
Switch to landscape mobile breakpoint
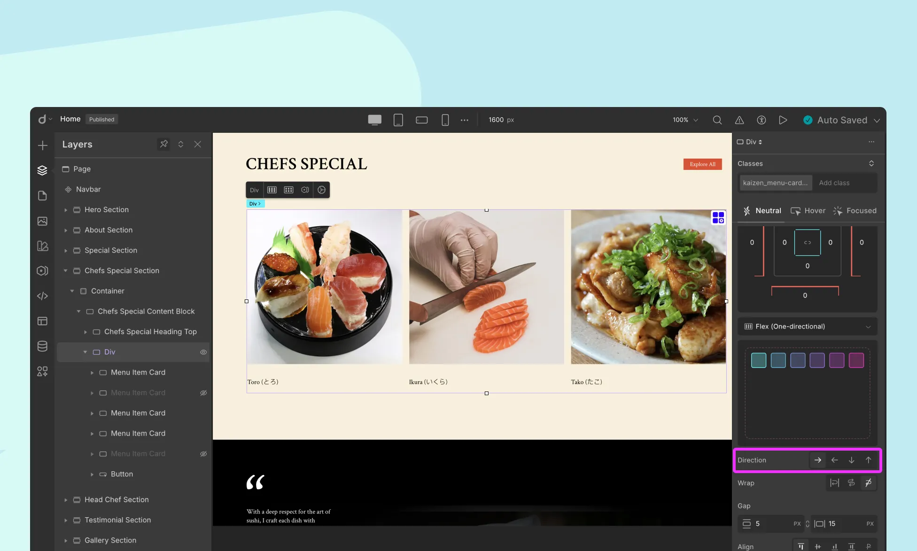point(422,120)
